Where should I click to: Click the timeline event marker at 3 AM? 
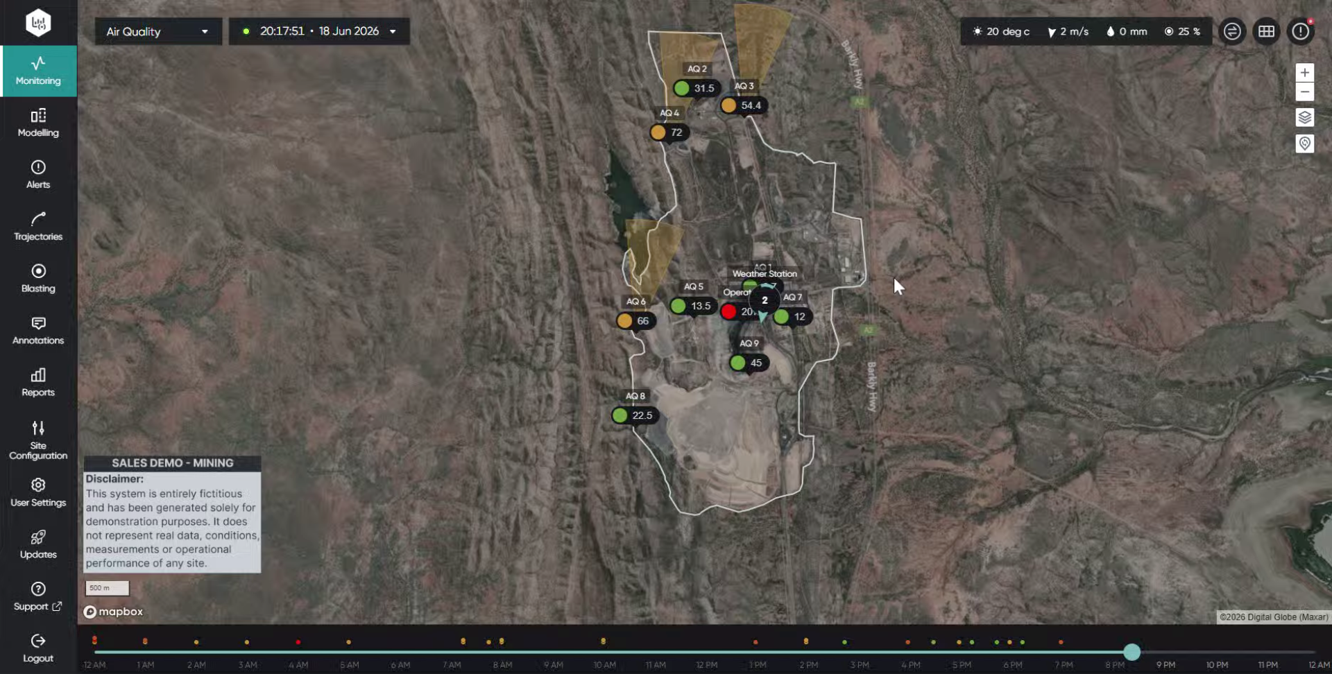click(x=247, y=642)
